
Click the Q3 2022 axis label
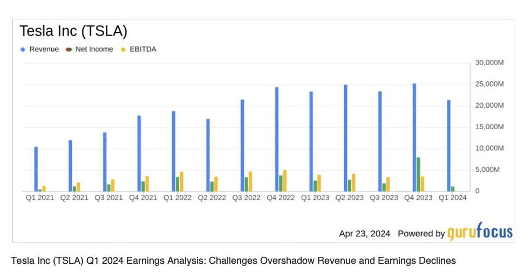point(246,198)
